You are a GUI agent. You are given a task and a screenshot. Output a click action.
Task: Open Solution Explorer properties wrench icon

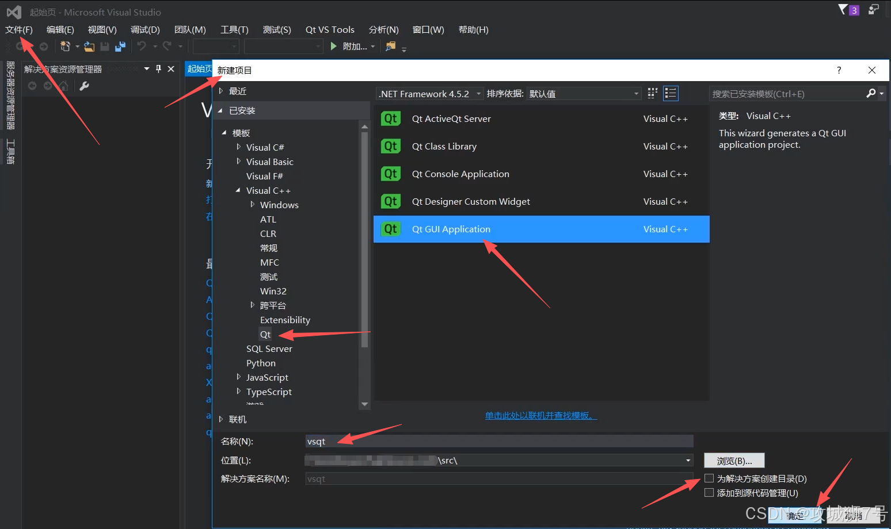[x=84, y=86]
